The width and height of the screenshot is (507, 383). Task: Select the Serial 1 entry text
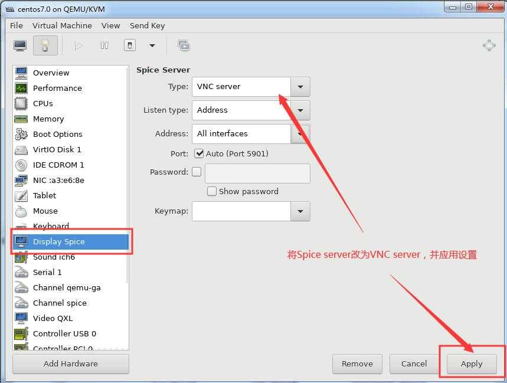(47, 273)
